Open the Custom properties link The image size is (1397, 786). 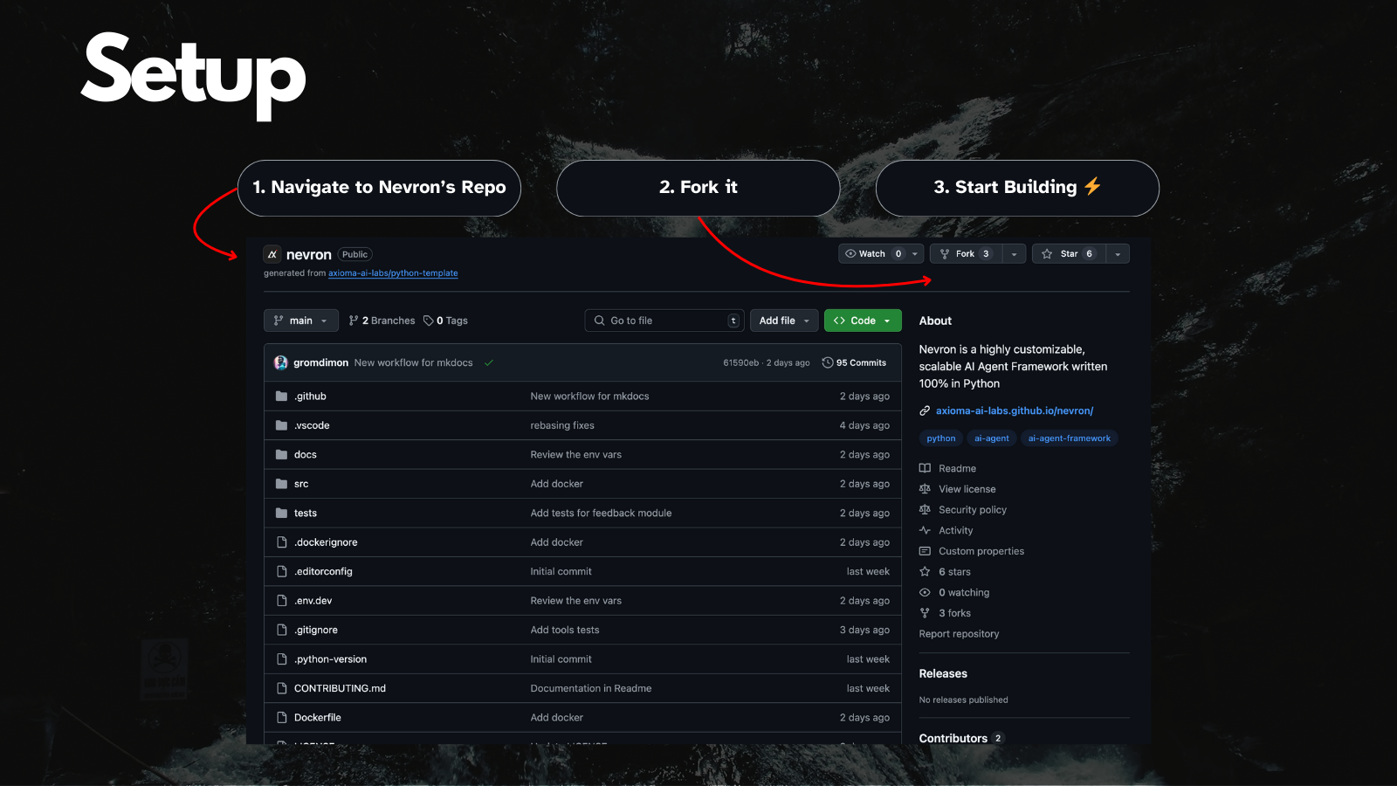pyautogui.click(x=981, y=552)
